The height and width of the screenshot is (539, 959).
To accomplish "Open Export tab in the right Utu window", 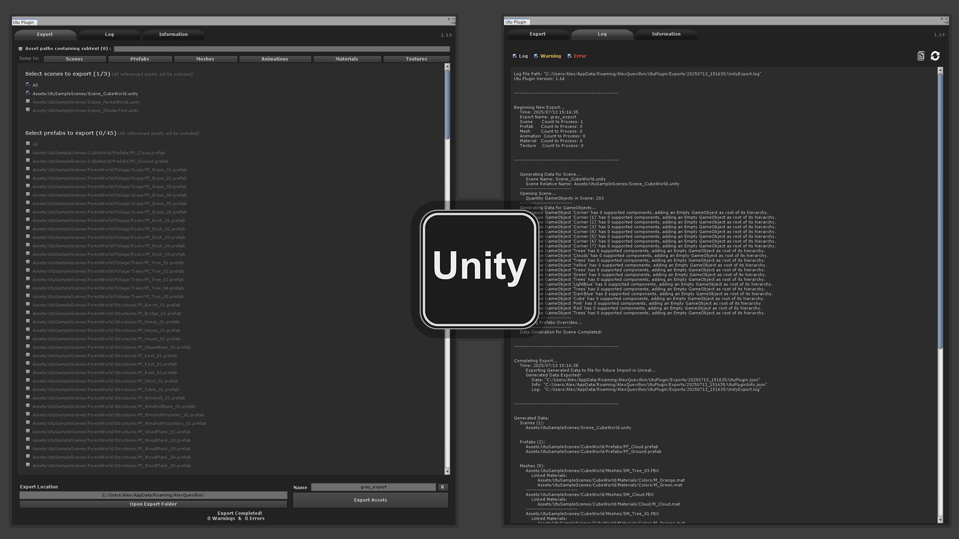I will click(537, 34).
